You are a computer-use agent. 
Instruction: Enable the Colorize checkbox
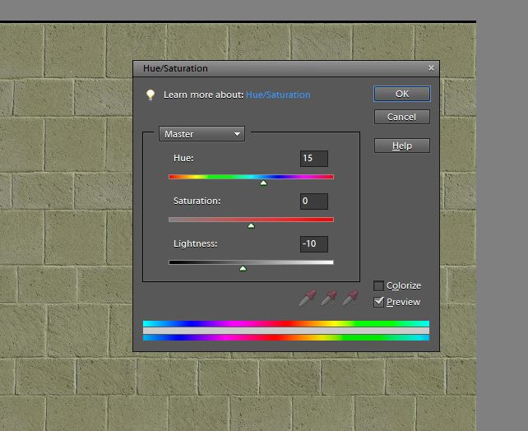[x=378, y=285]
